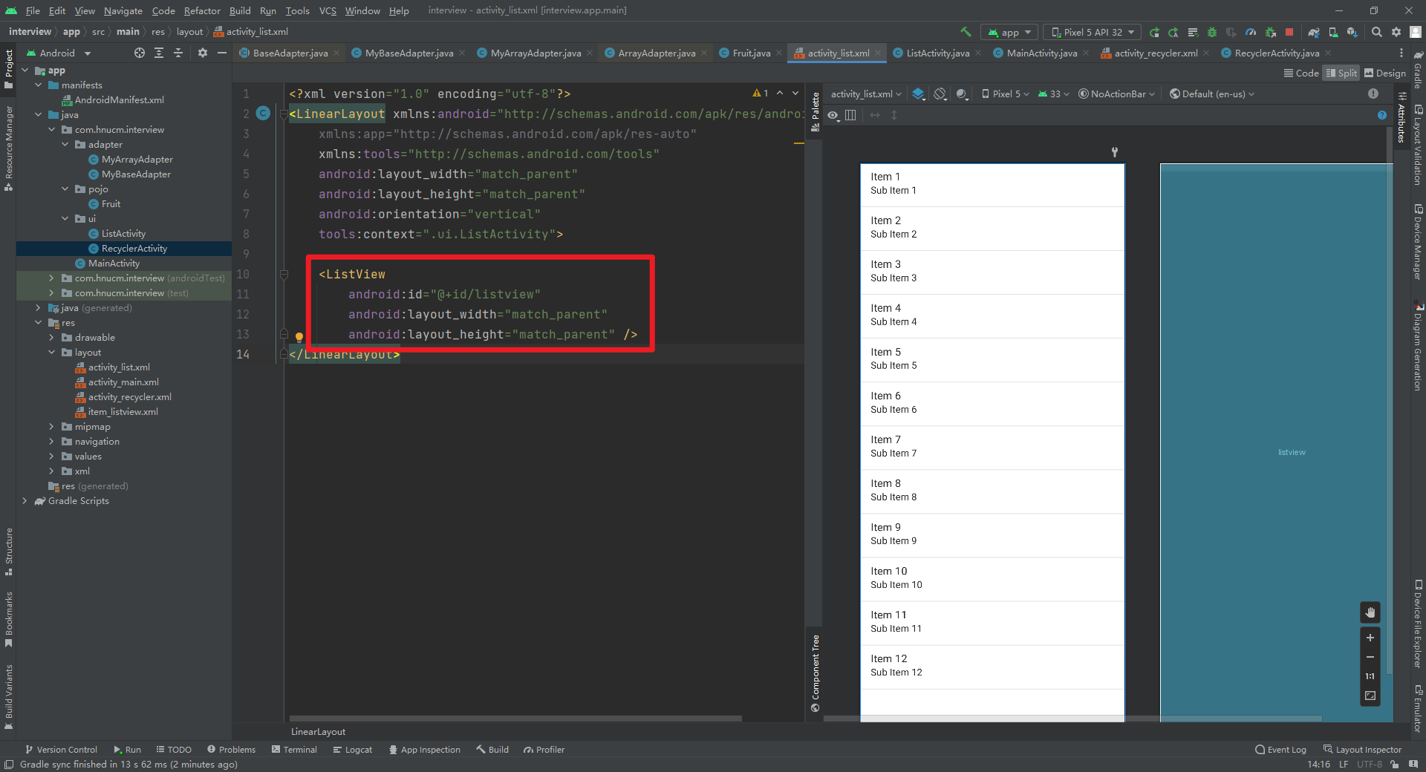Viewport: 1426px width, 772px height.
Task: Click the Rerun app icon
Action: (1154, 32)
